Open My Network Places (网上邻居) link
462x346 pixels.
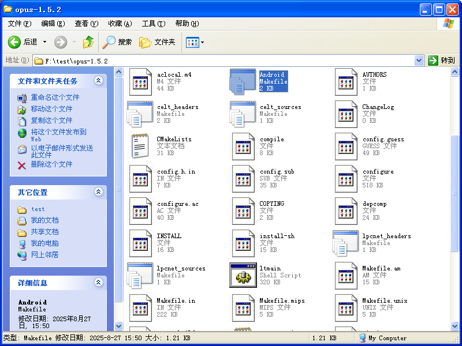[45, 254]
